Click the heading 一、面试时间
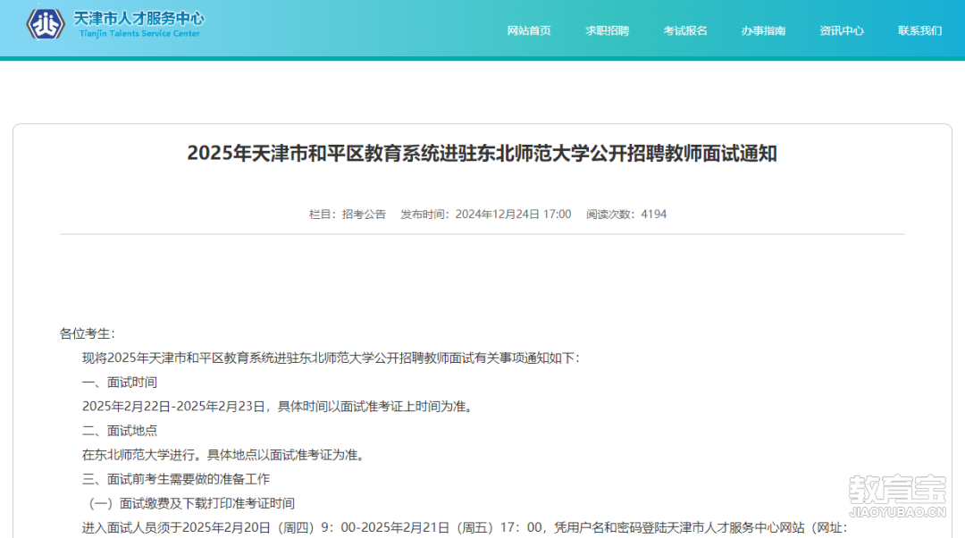The height and width of the screenshot is (538, 965). click(x=120, y=382)
